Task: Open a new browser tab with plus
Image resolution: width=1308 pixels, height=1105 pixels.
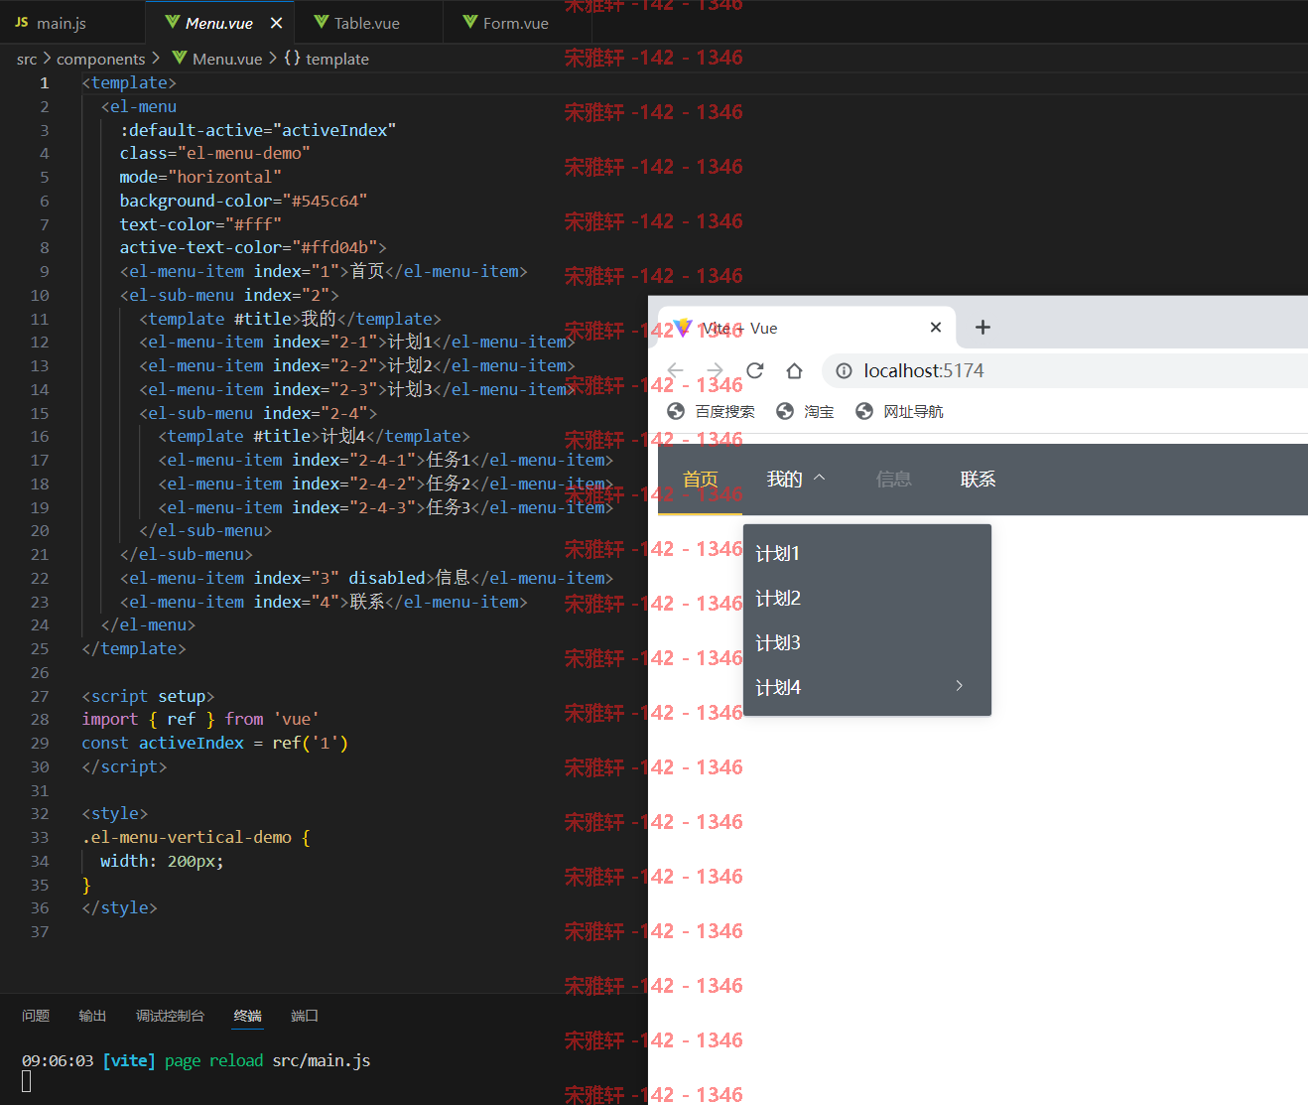Action: tap(982, 327)
